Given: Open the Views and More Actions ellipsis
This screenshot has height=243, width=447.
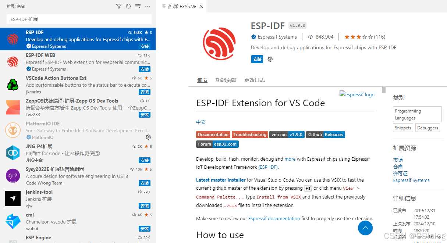Looking at the screenshot, I should [x=148, y=6].
